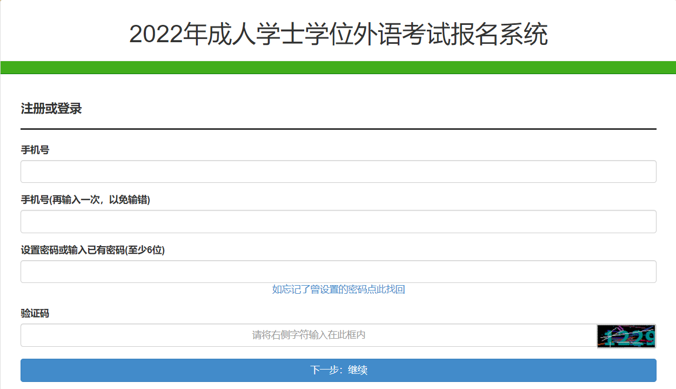Click the repeat phone number input field
This screenshot has height=389, width=676.
(338, 222)
